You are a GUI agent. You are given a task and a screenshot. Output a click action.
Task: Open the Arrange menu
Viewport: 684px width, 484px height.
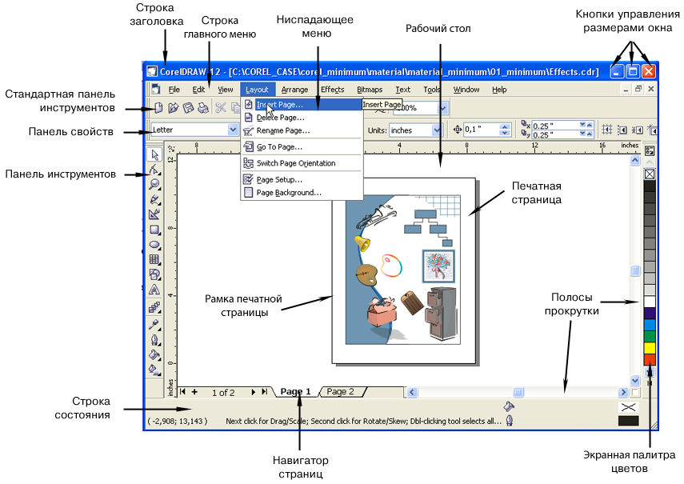point(294,90)
